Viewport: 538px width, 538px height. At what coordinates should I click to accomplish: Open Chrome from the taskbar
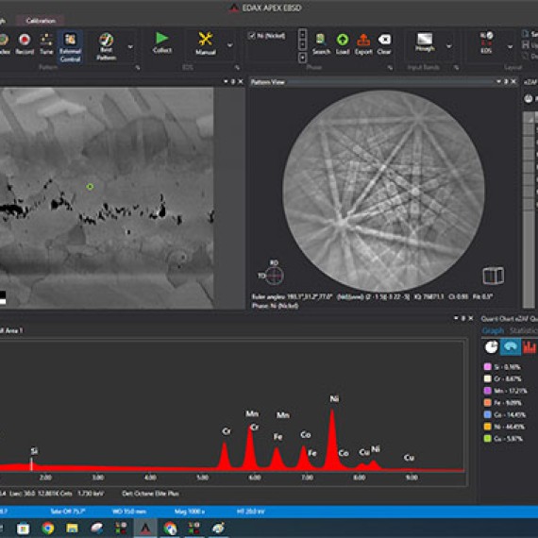point(48,528)
